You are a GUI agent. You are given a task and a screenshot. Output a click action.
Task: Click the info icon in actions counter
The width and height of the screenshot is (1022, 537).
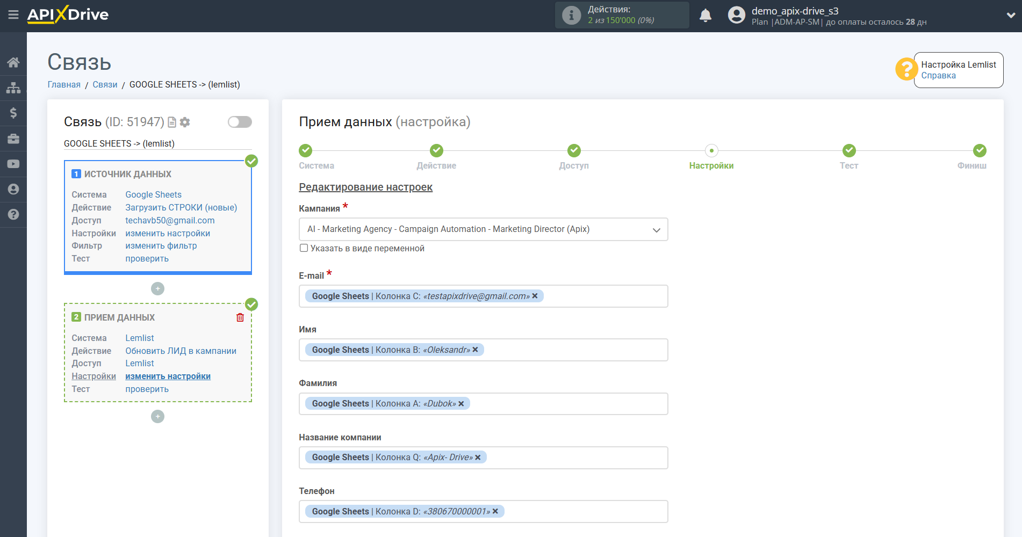[x=571, y=15]
